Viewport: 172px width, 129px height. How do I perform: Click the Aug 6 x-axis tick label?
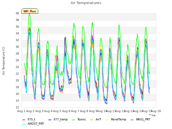click(x=66, y=111)
